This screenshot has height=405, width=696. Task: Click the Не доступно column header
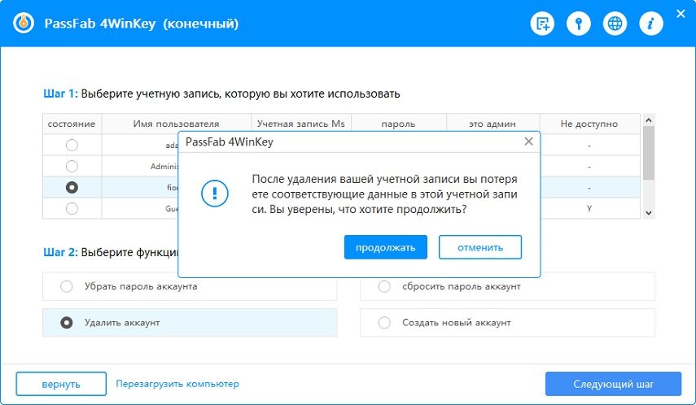tap(589, 124)
